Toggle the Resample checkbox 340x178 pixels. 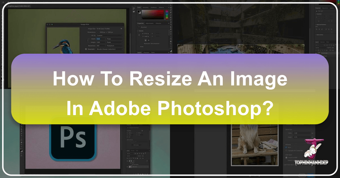point(86,49)
